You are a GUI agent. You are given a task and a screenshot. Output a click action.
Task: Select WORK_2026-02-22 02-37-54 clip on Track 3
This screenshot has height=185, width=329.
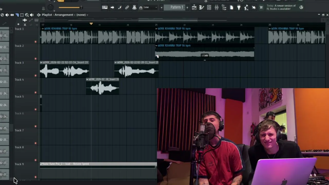click(x=65, y=69)
